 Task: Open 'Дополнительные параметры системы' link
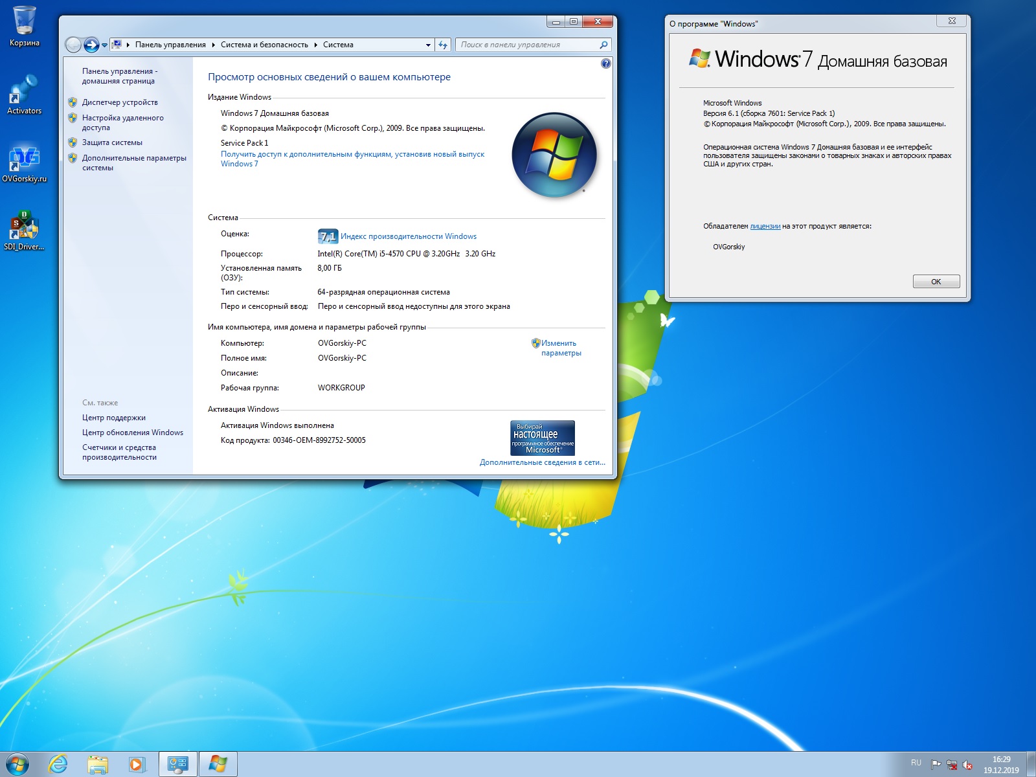[134, 163]
